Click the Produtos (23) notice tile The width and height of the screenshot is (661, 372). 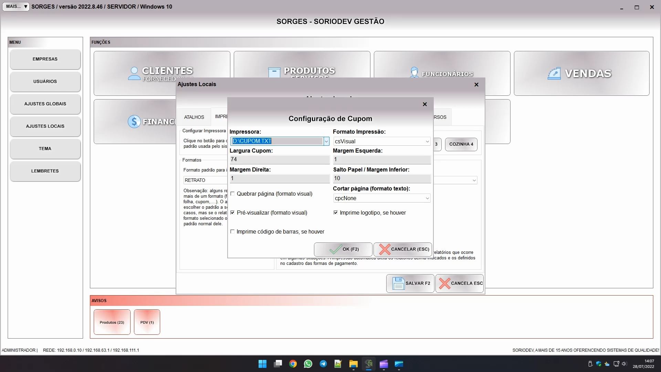point(112,322)
